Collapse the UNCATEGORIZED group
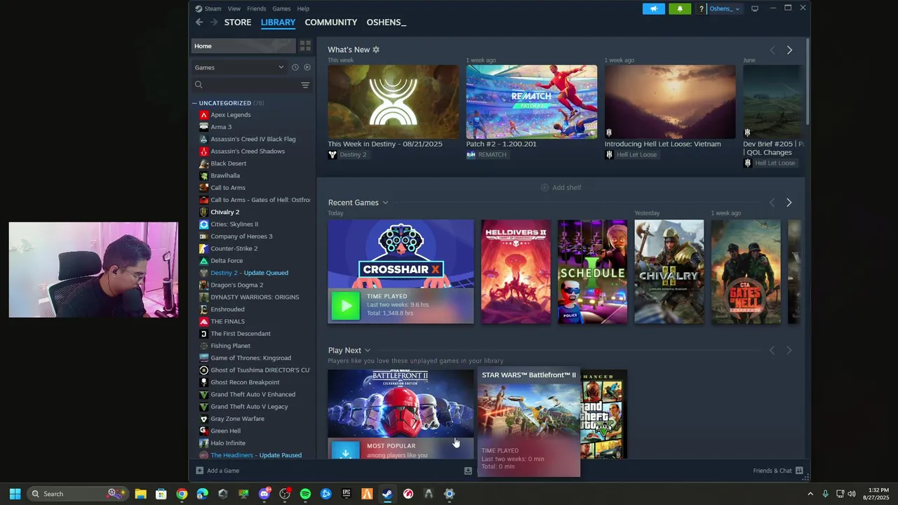This screenshot has height=505, width=898. [195, 103]
